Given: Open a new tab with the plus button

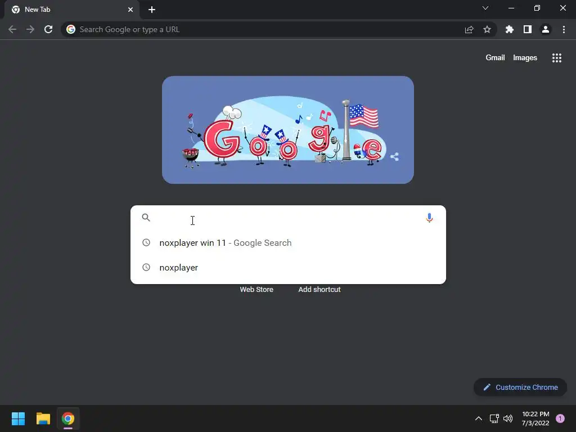Looking at the screenshot, I should (x=152, y=10).
